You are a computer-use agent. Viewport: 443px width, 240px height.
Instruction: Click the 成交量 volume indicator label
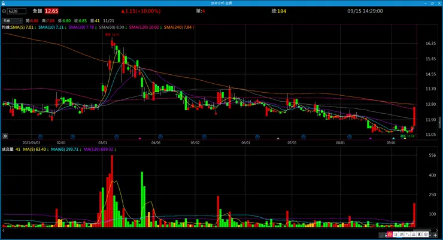point(8,149)
